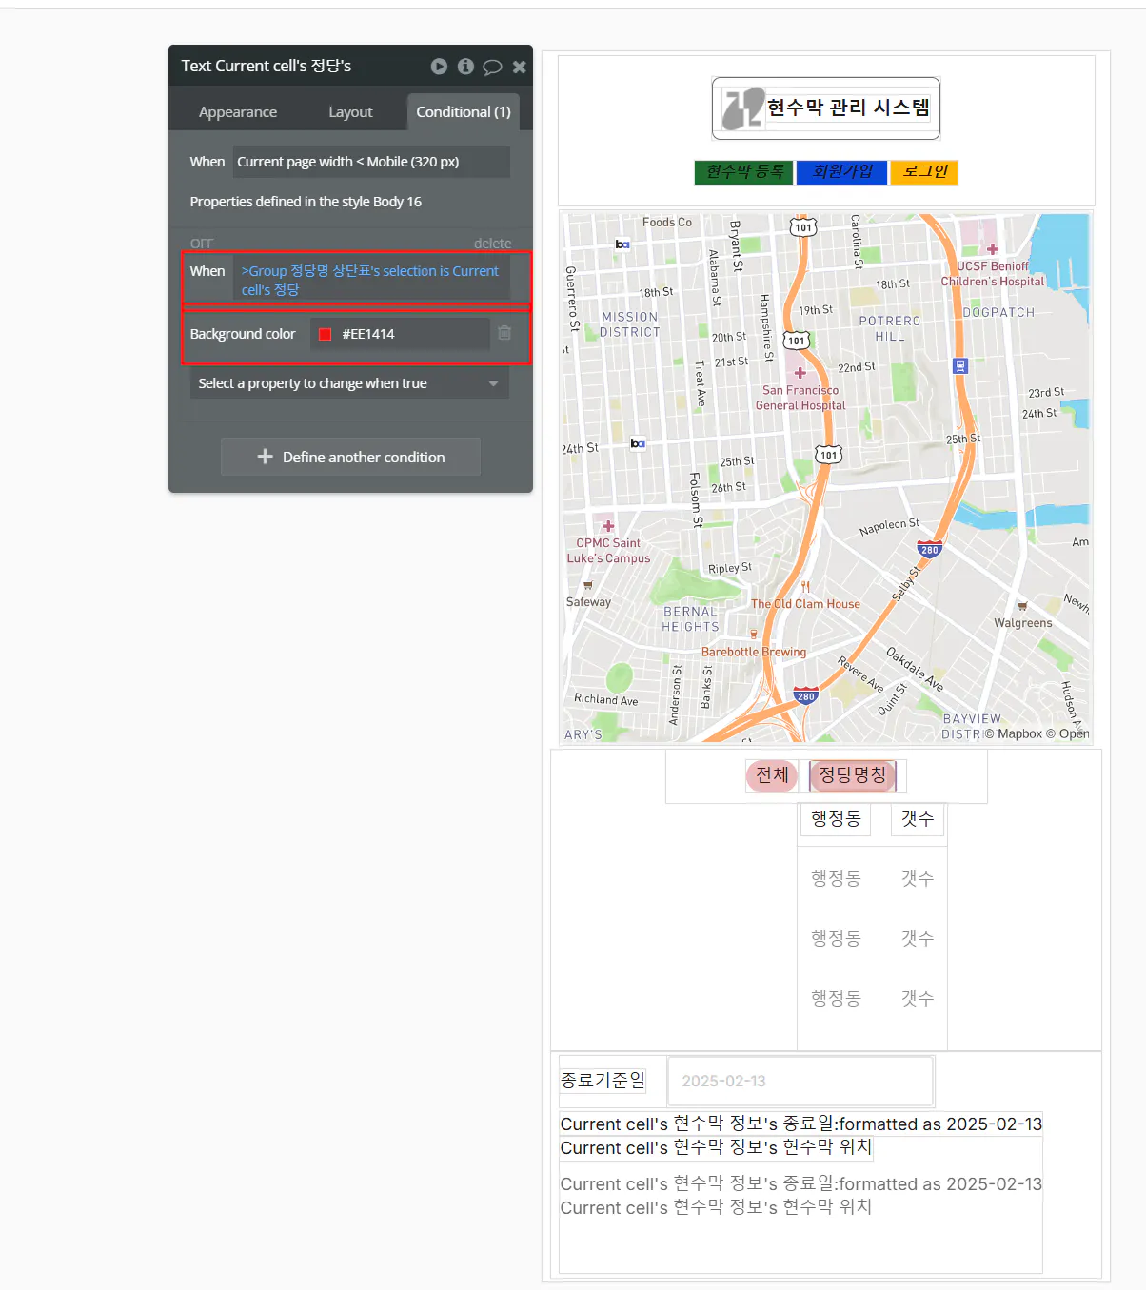This screenshot has width=1146, height=1290.
Task: Switch to the Appearance tab
Action: 238,112
